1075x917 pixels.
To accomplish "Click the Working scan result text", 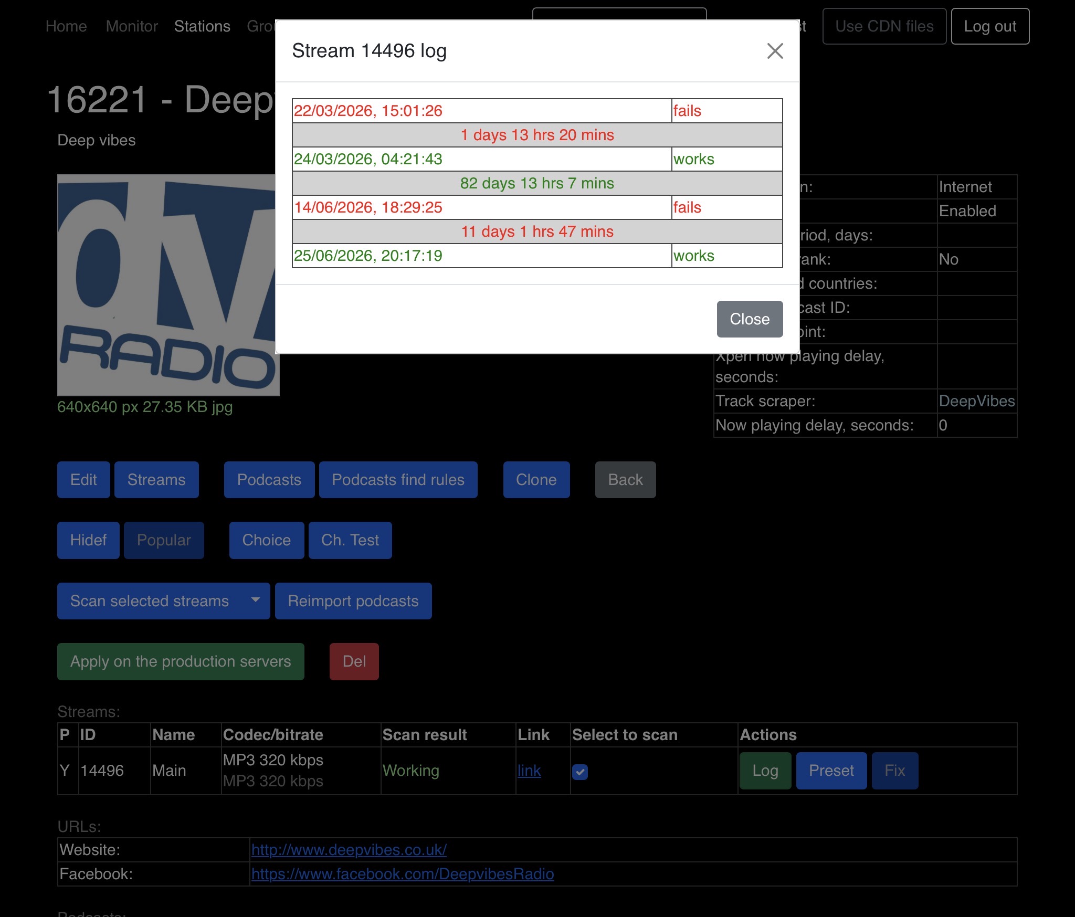I will tap(411, 771).
